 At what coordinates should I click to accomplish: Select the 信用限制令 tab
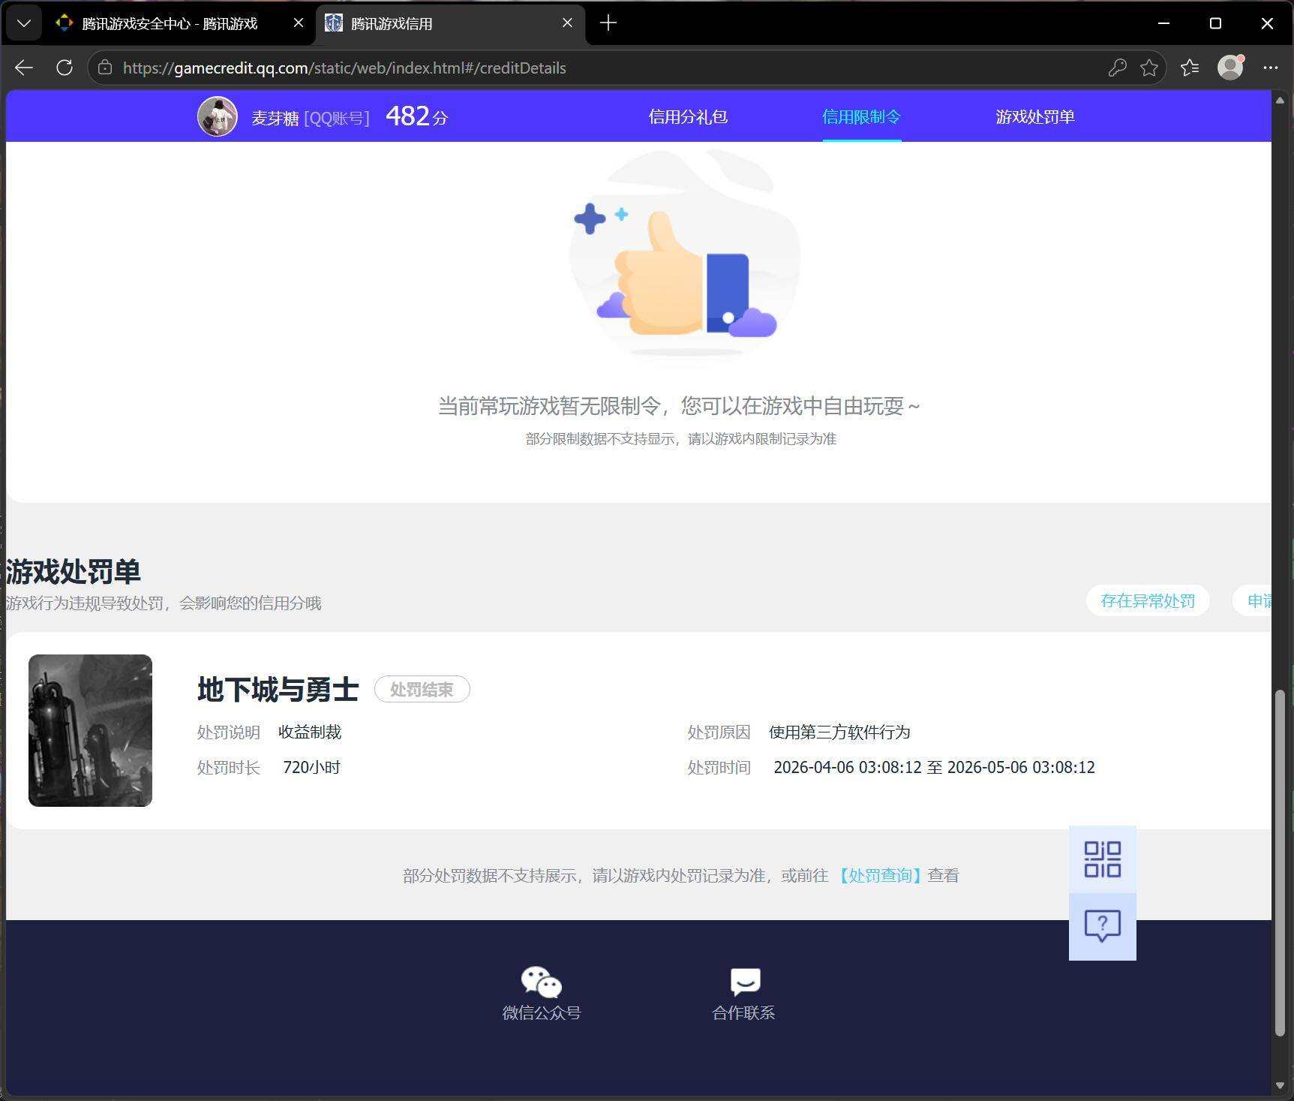coord(861,117)
